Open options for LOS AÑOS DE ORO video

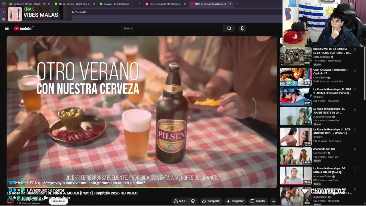coord(355,130)
